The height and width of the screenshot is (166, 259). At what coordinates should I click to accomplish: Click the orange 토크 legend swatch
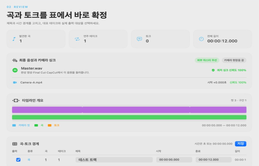coord(50,125)
